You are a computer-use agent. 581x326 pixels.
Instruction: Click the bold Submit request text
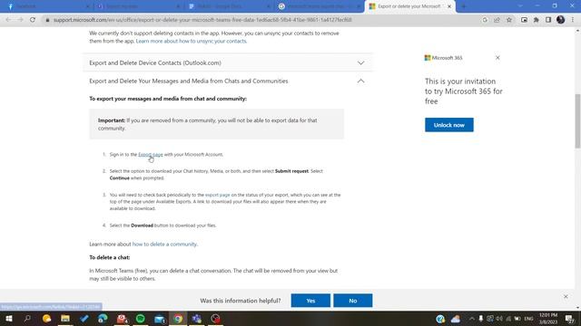[291, 171]
